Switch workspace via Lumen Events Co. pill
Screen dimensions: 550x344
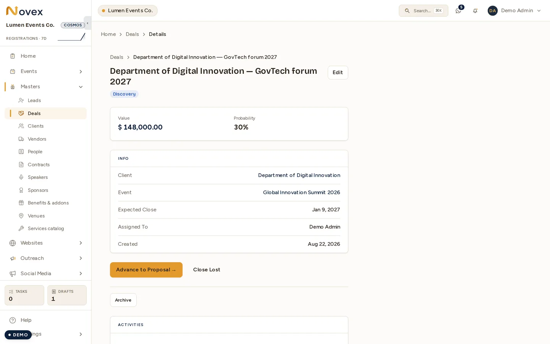click(128, 11)
